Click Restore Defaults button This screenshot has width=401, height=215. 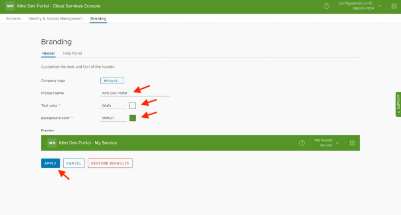110,163
